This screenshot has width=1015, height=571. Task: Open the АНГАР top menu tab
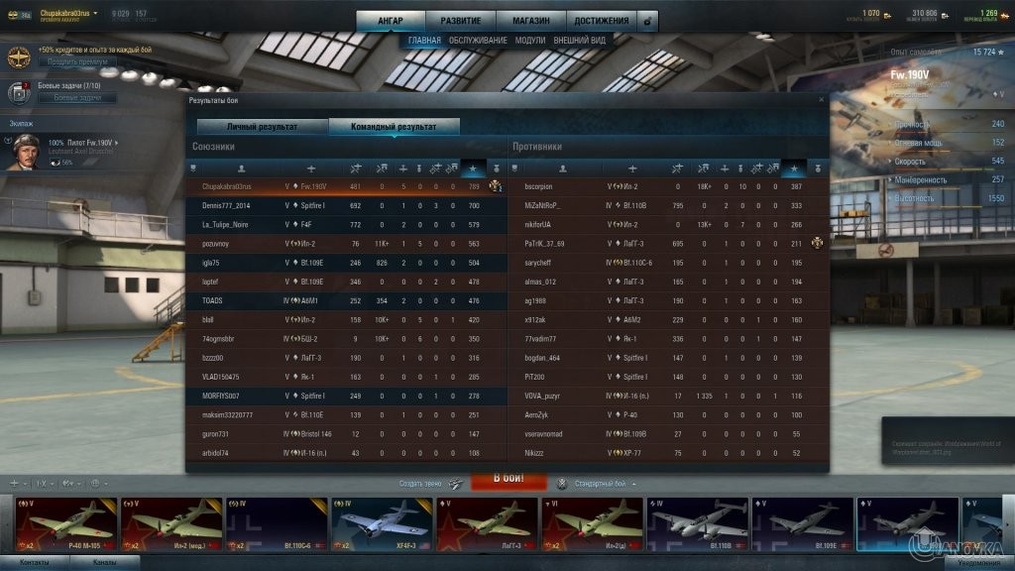[x=391, y=21]
